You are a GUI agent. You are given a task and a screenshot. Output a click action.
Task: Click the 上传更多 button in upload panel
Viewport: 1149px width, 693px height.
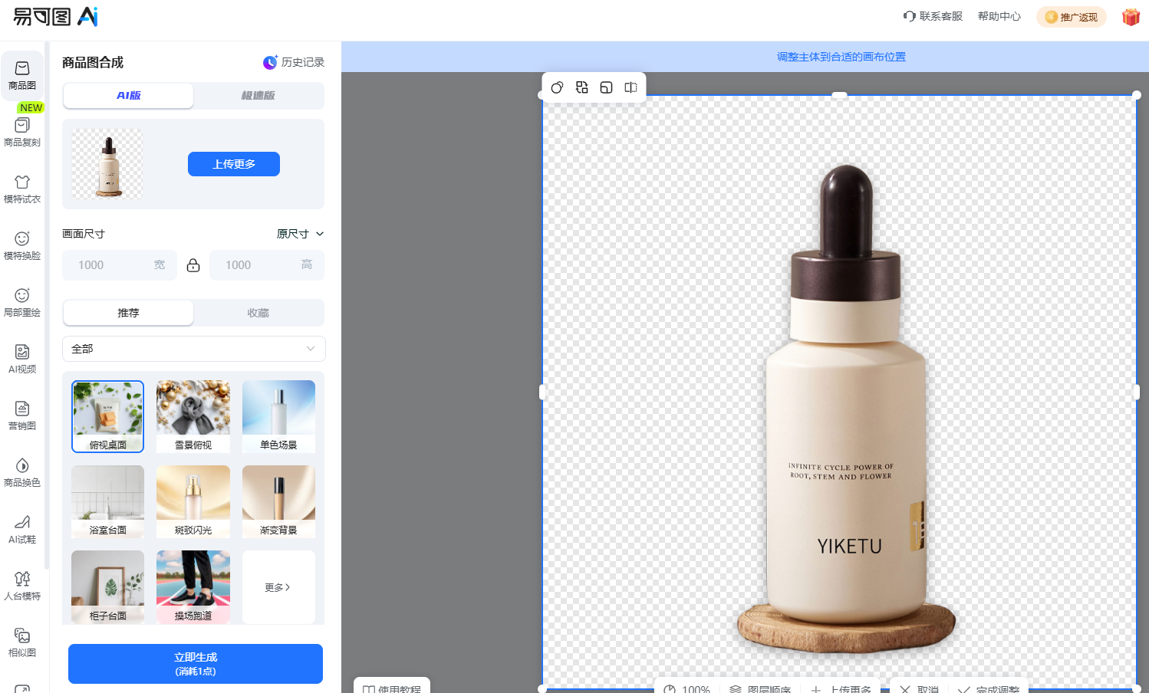pyautogui.click(x=234, y=164)
